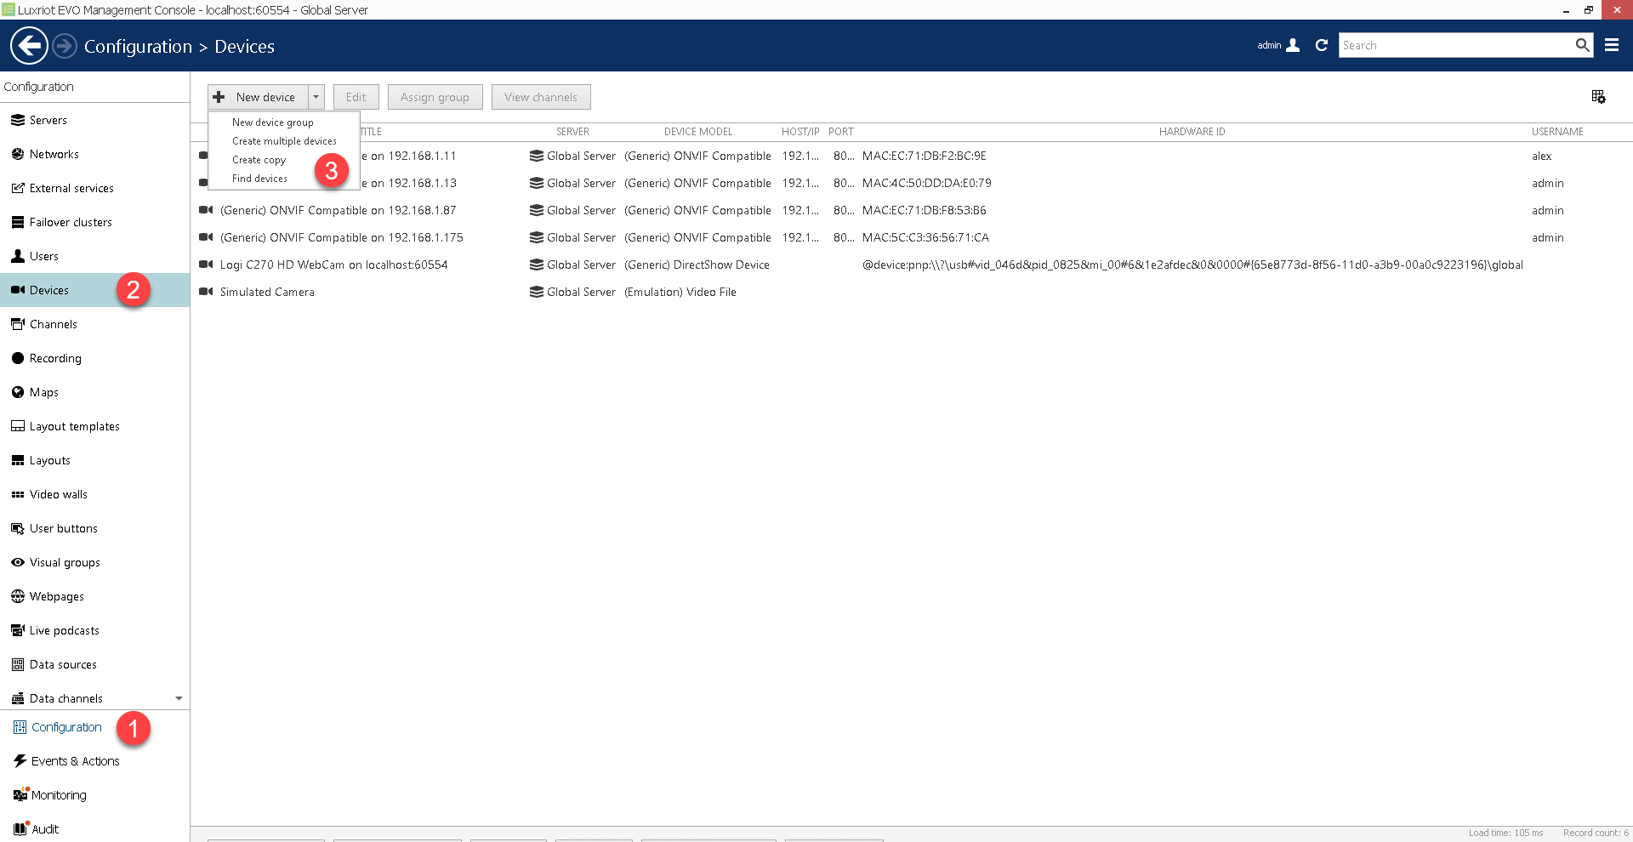Switch to Events & Actions section
The width and height of the screenshot is (1633, 842).
point(75,761)
